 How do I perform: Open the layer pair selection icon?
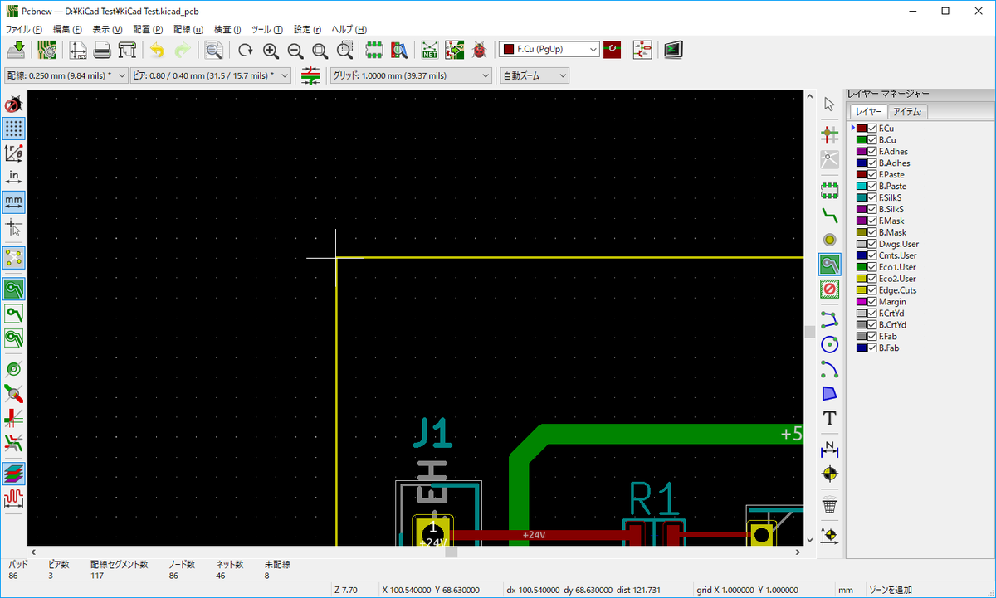pos(613,50)
